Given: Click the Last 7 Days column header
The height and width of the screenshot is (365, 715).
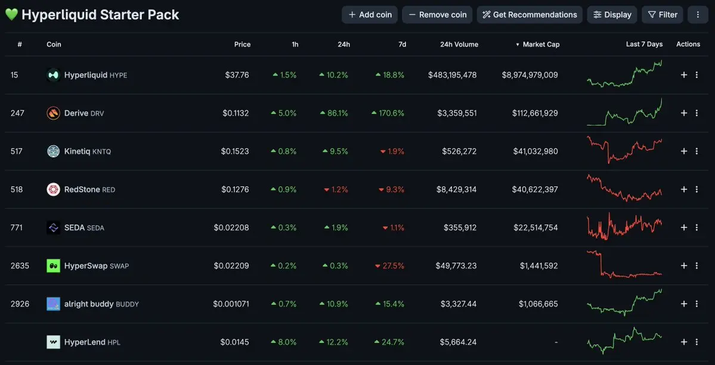Looking at the screenshot, I should (x=644, y=44).
